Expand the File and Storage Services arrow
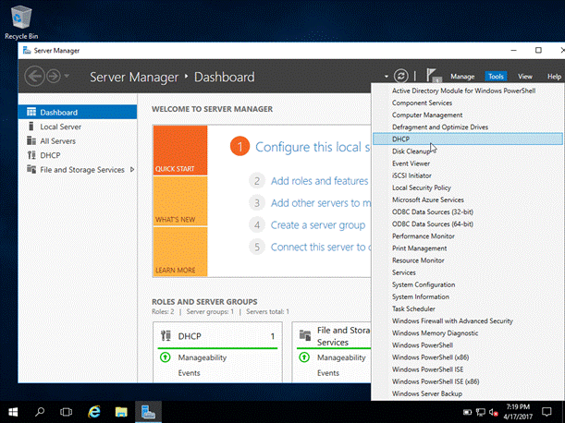The height and width of the screenshot is (423, 565). 133,170
